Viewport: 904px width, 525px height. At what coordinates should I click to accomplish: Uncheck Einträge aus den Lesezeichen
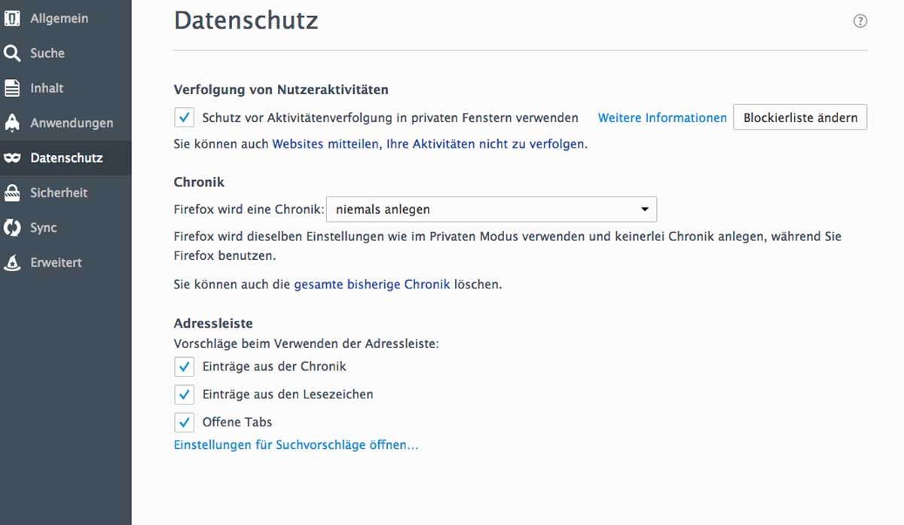pyautogui.click(x=184, y=395)
